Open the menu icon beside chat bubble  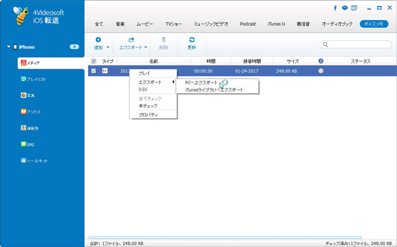coord(354,8)
